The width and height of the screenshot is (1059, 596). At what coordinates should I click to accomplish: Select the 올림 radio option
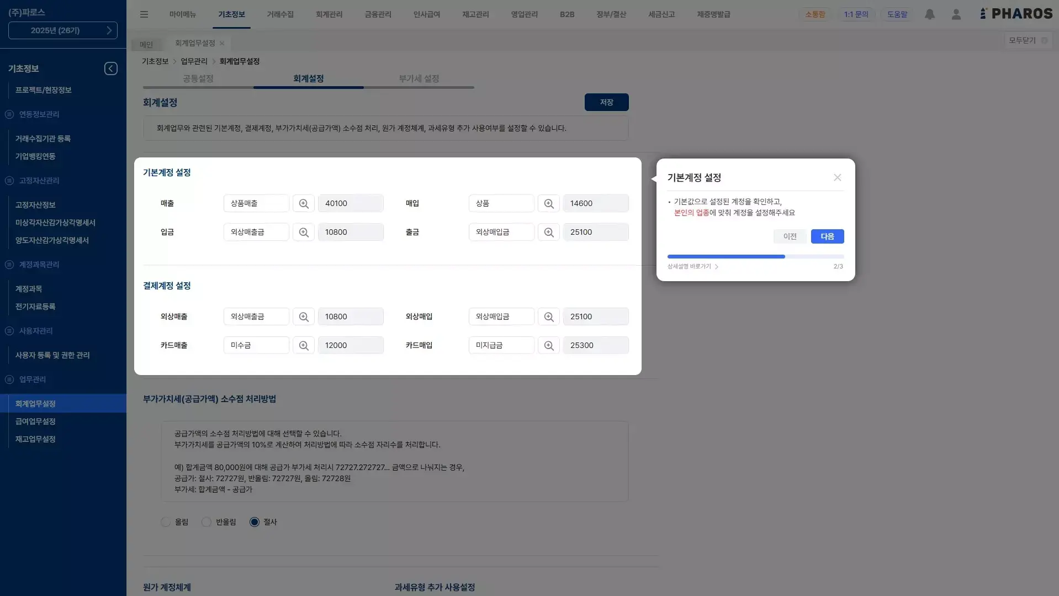166,522
